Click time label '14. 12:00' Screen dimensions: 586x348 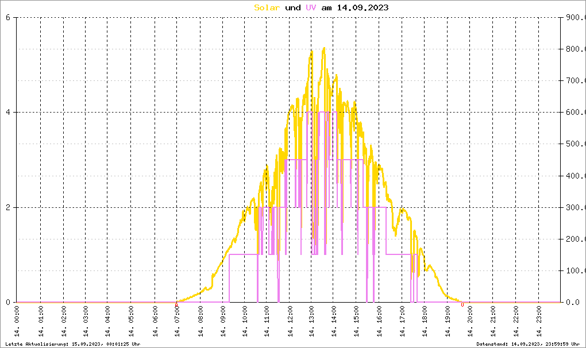pyautogui.click(x=290, y=322)
